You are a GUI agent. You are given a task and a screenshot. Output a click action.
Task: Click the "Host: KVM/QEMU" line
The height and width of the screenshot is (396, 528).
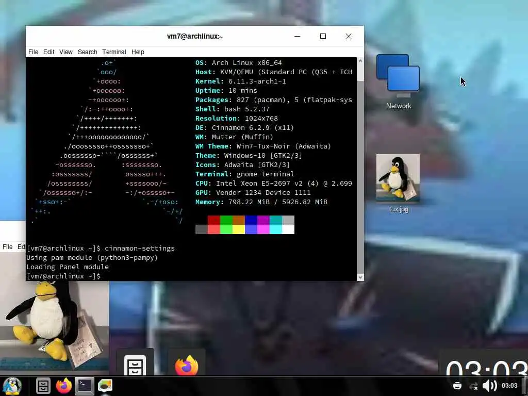pos(274,72)
